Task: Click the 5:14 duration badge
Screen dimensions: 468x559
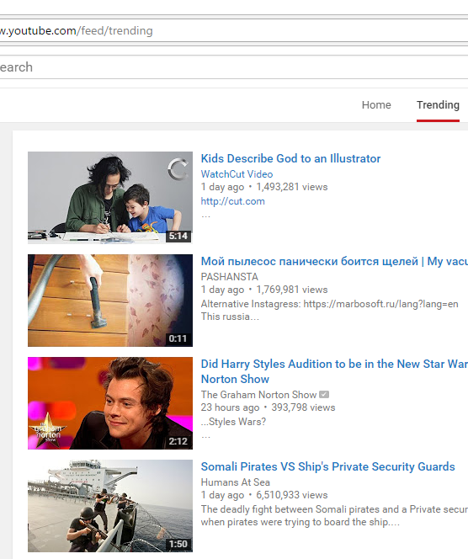Action: pyautogui.click(x=178, y=236)
